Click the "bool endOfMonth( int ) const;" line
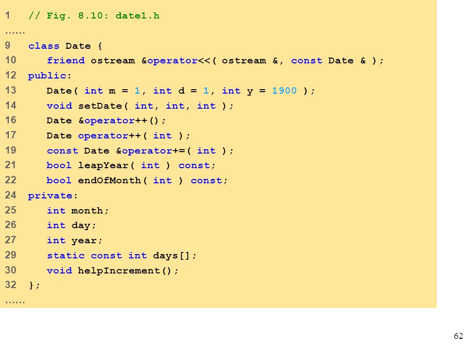The image size is (468, 351). click(137, 180)
